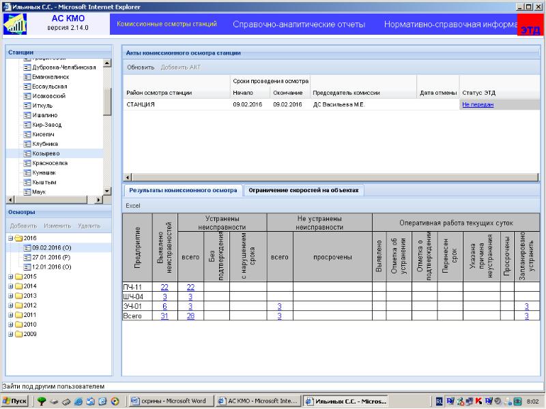The width and height of the screenshot is (546, 409).
Task: Click the 2015 folder icon
Action: coord(18,277)
